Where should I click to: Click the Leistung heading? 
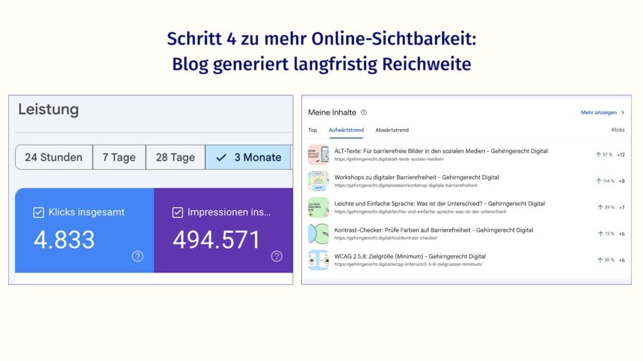coord(48,110)
